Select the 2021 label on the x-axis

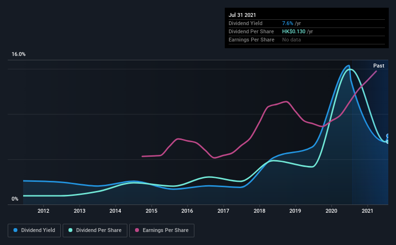368,211
